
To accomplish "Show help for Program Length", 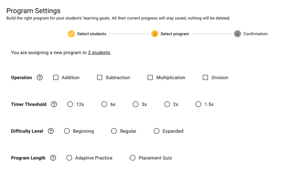I will [x=53, y=158].
